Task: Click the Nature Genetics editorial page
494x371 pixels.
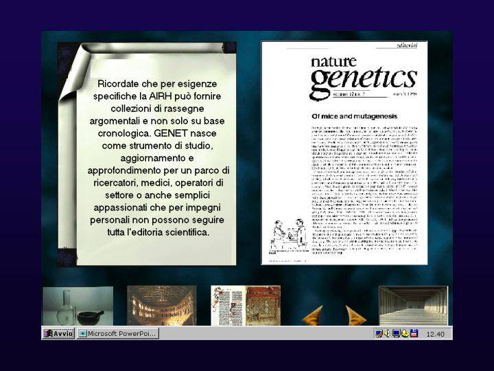Action: [344, 153]
